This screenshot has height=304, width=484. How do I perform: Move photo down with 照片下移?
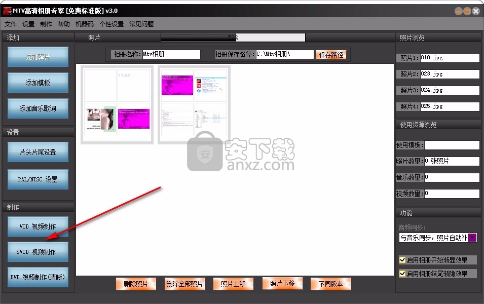[282, 283]
